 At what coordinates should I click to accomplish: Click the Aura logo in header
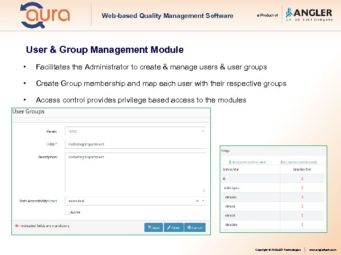pyautogui.click(x=45, y=15)
